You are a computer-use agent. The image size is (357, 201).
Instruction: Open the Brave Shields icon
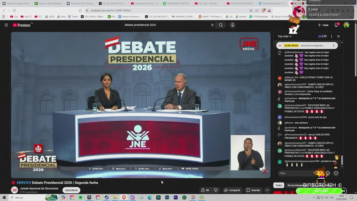264,10
